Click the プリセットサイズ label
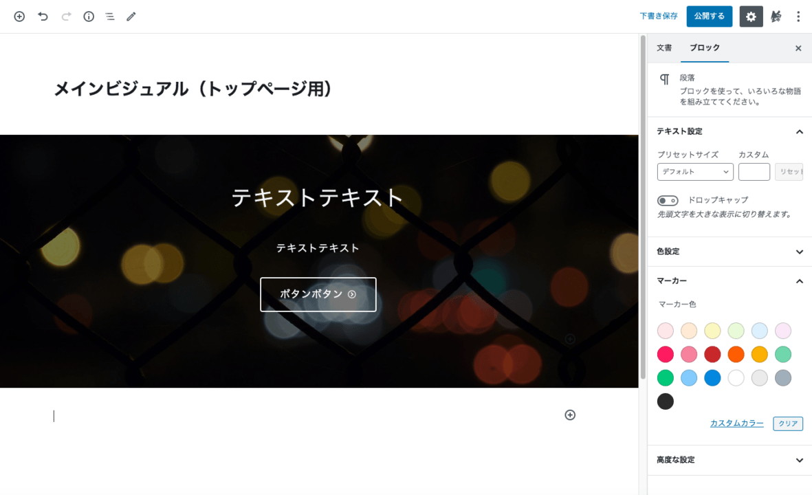This screenshot has width=812, height=495. pos(688,155)
